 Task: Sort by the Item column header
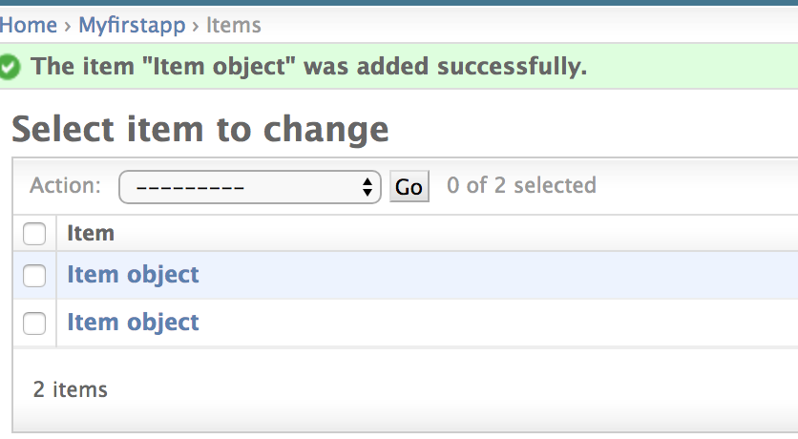coord(91,233)
